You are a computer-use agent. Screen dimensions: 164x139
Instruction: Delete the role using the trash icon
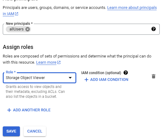tap(154, 76)
